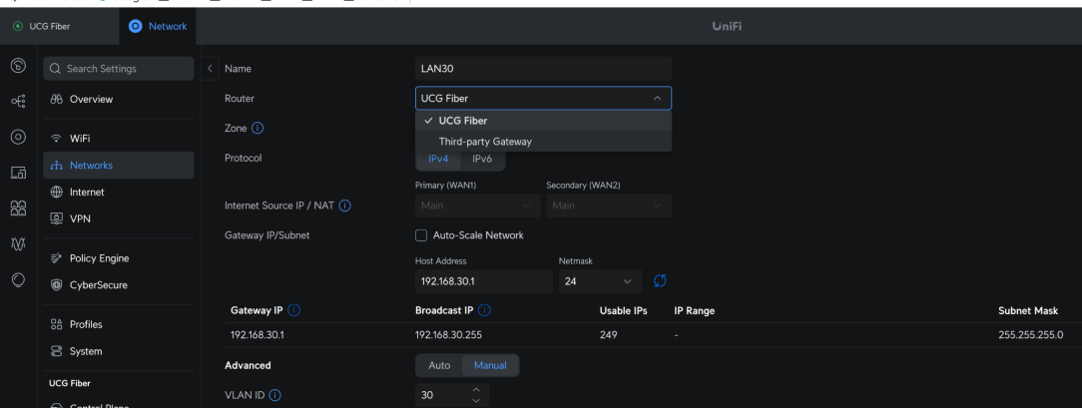Select Third-party Gateway option
The height and width of the screenshot is (408, 1082).
coord(543,142)
